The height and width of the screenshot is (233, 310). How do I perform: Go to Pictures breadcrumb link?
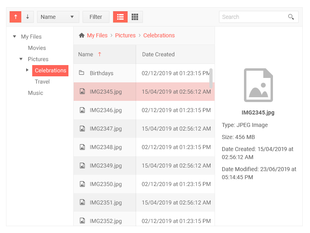pos(125,35)
